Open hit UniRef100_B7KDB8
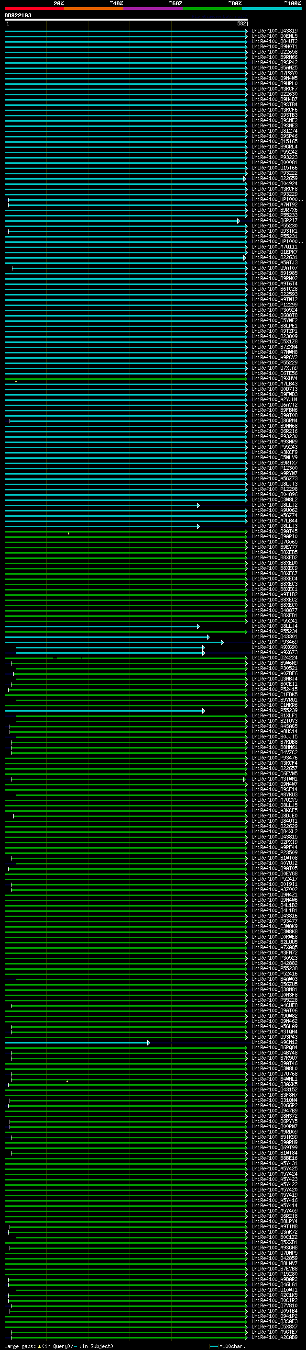 coord(274,742)
